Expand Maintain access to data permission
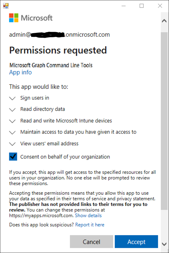The width and height of the screenshot is (169, 253). (12, 132)
